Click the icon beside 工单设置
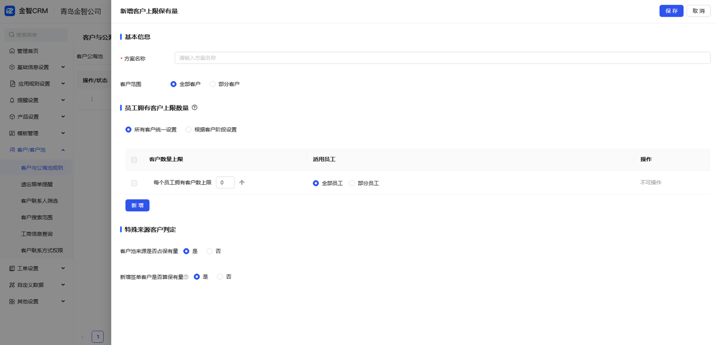 coord(12,269)
